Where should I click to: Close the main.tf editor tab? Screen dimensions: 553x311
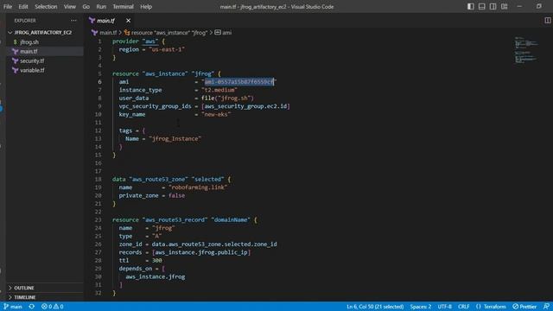[x=129, y=21]
